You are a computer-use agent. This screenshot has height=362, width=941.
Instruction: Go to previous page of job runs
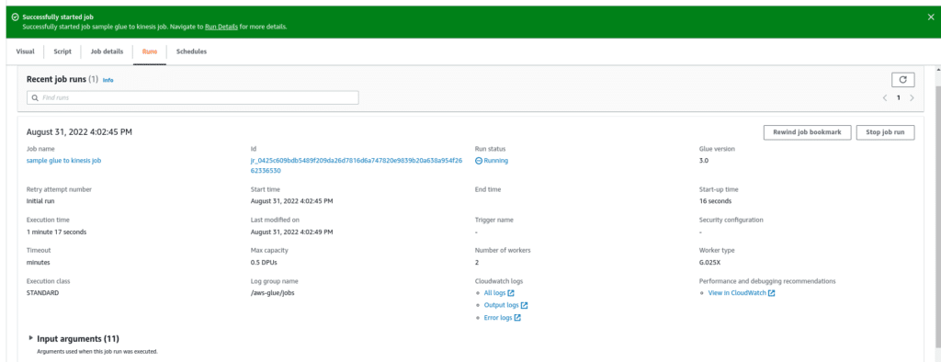[x=885, y=97]
